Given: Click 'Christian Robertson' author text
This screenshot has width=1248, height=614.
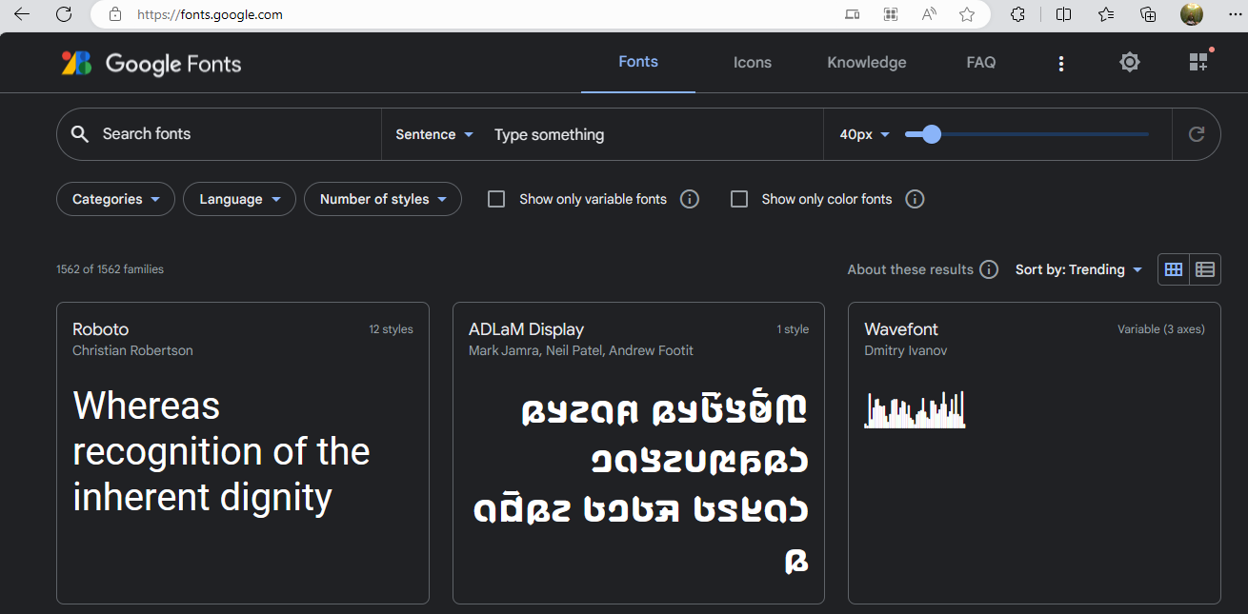Looking at the screenshot, I should tap(132, 350).
